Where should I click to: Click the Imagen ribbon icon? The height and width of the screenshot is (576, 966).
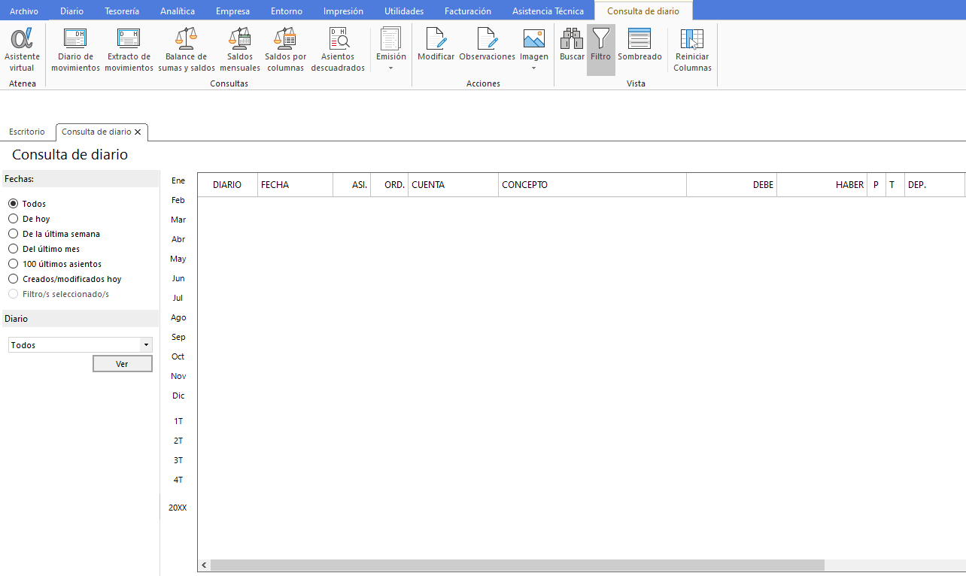point(534,39)
